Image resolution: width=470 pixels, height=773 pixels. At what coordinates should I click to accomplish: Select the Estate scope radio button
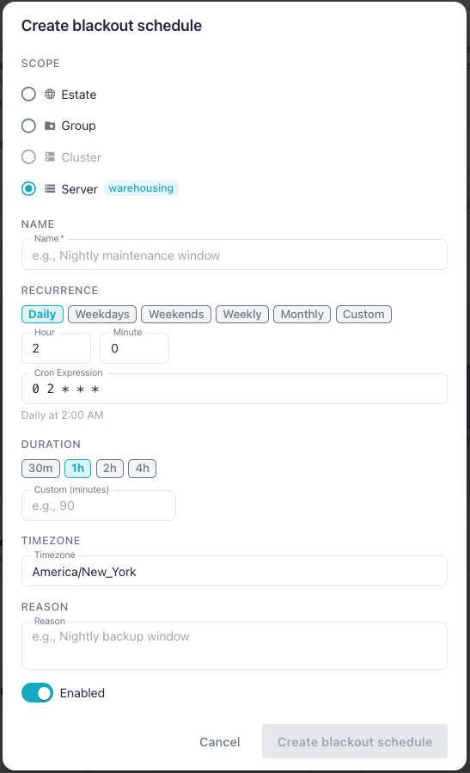(x=28, y=95)
